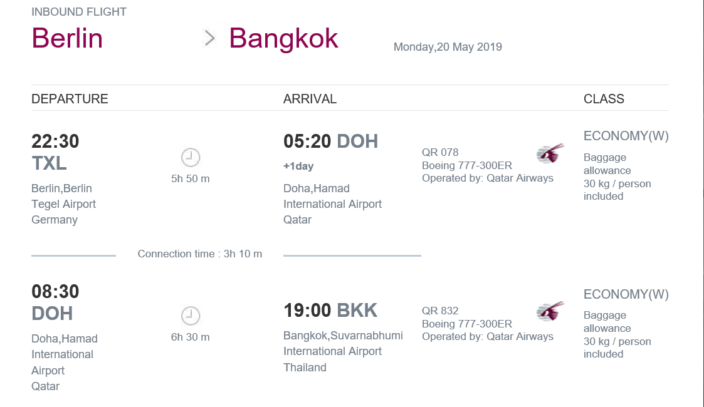
Task: Click the Qatar Airways logo beside QR 832
Action: point(550,311)
